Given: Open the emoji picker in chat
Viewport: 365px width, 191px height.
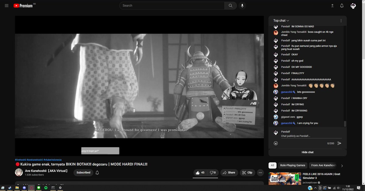Looking at the screenshot, I should point(276,143).
